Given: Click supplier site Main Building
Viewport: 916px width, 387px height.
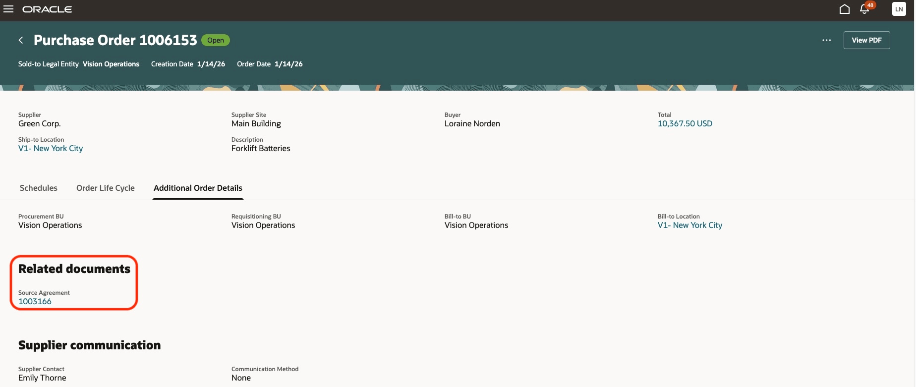Looking at the screenshot, I should (x=256, y=123).
